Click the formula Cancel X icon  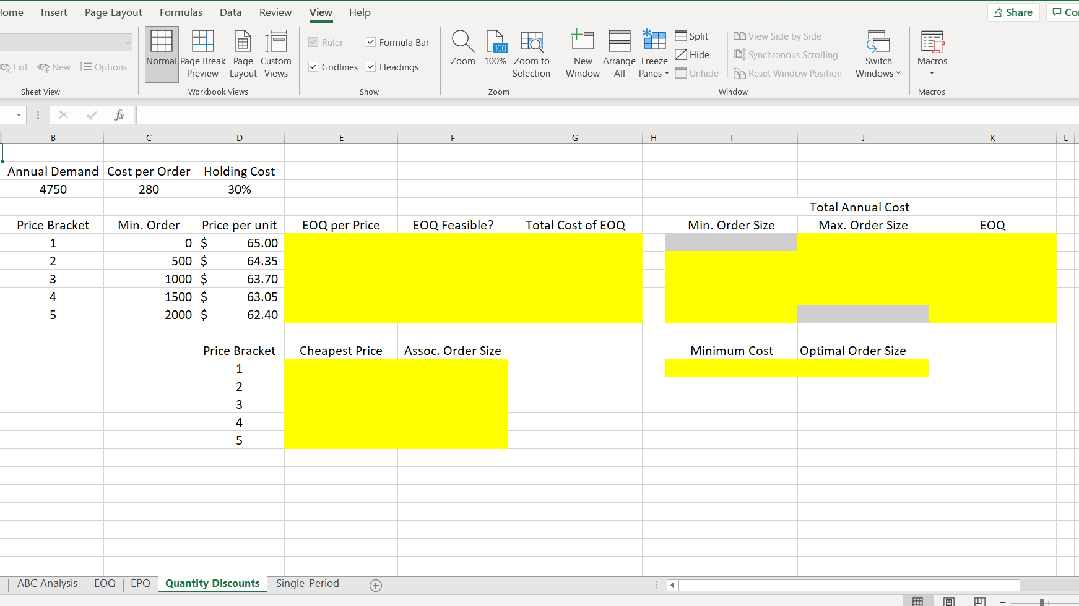63,115
